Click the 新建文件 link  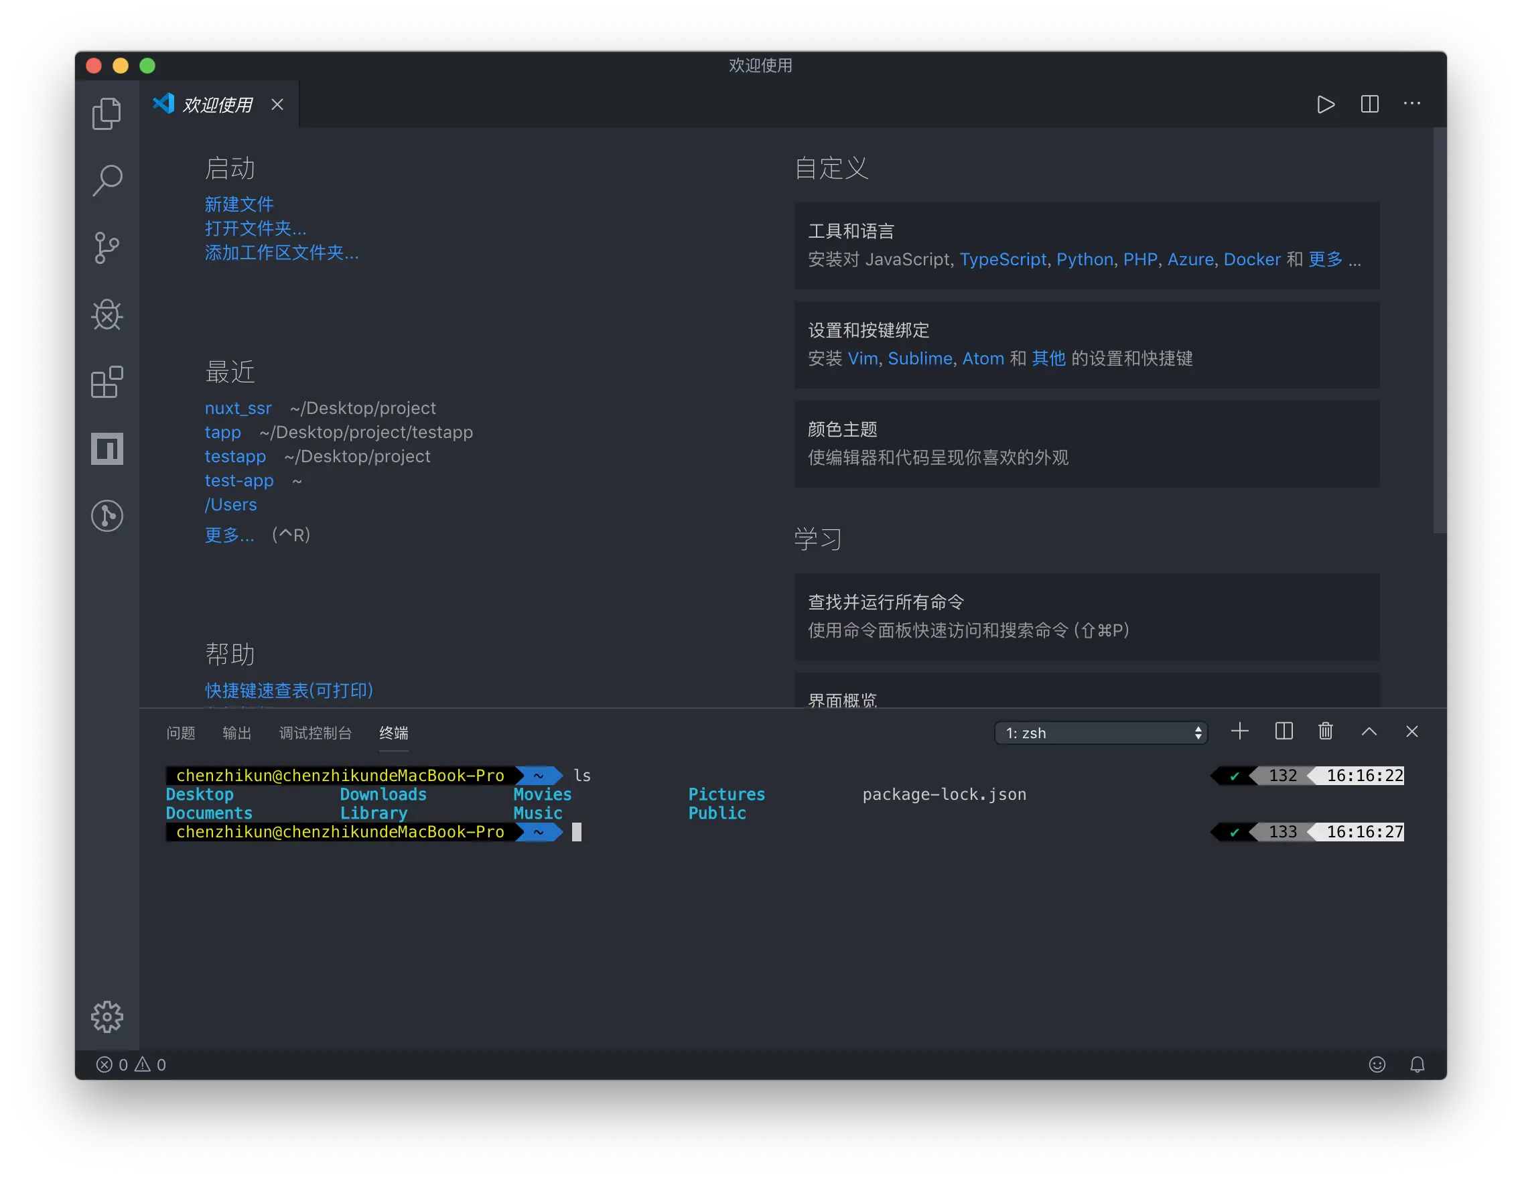pos(239,204)
